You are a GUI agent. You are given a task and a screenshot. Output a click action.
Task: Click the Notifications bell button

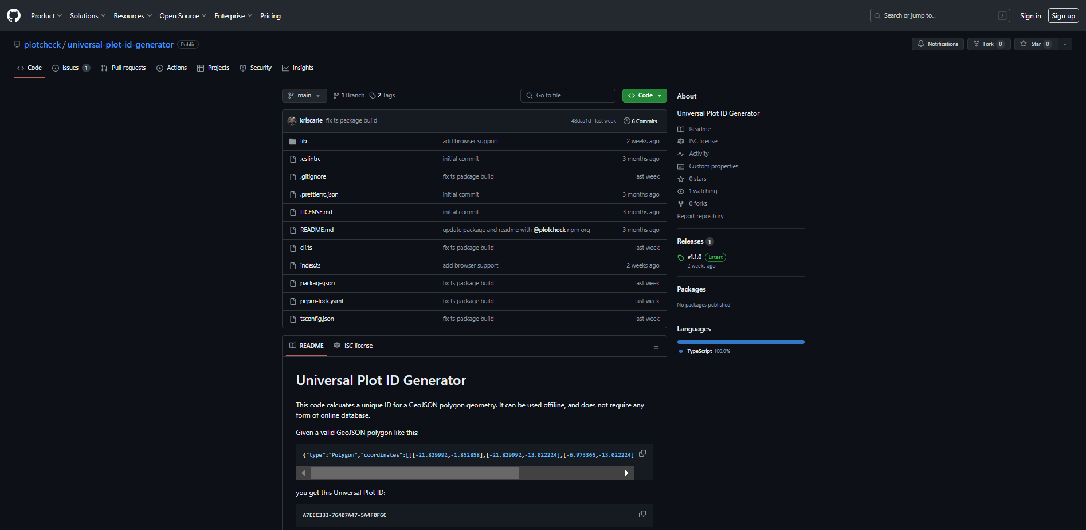pos(938,44)
